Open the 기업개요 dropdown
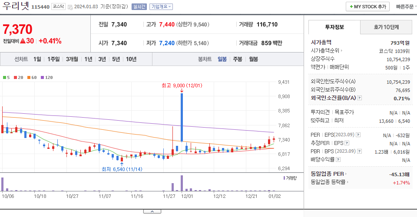The width and height of the screenshot is (417, 217). pos(161,7)
